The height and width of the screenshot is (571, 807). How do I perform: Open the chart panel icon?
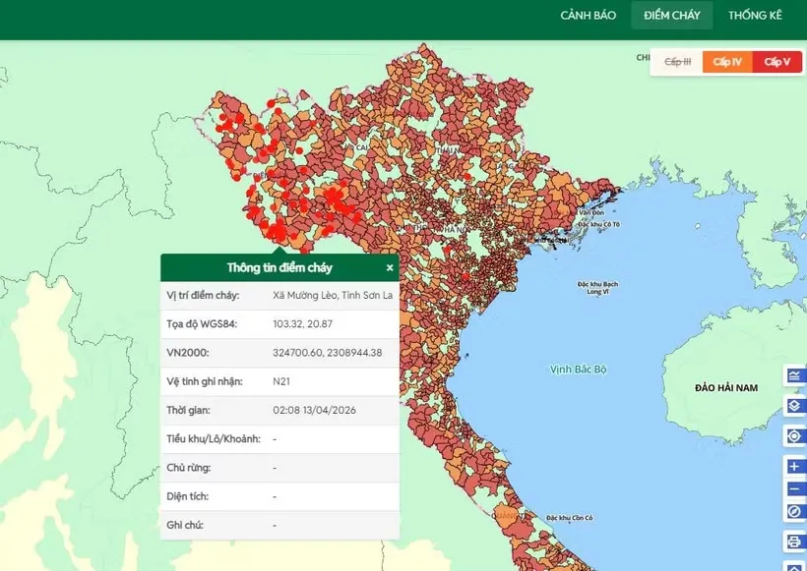(795, 375)
